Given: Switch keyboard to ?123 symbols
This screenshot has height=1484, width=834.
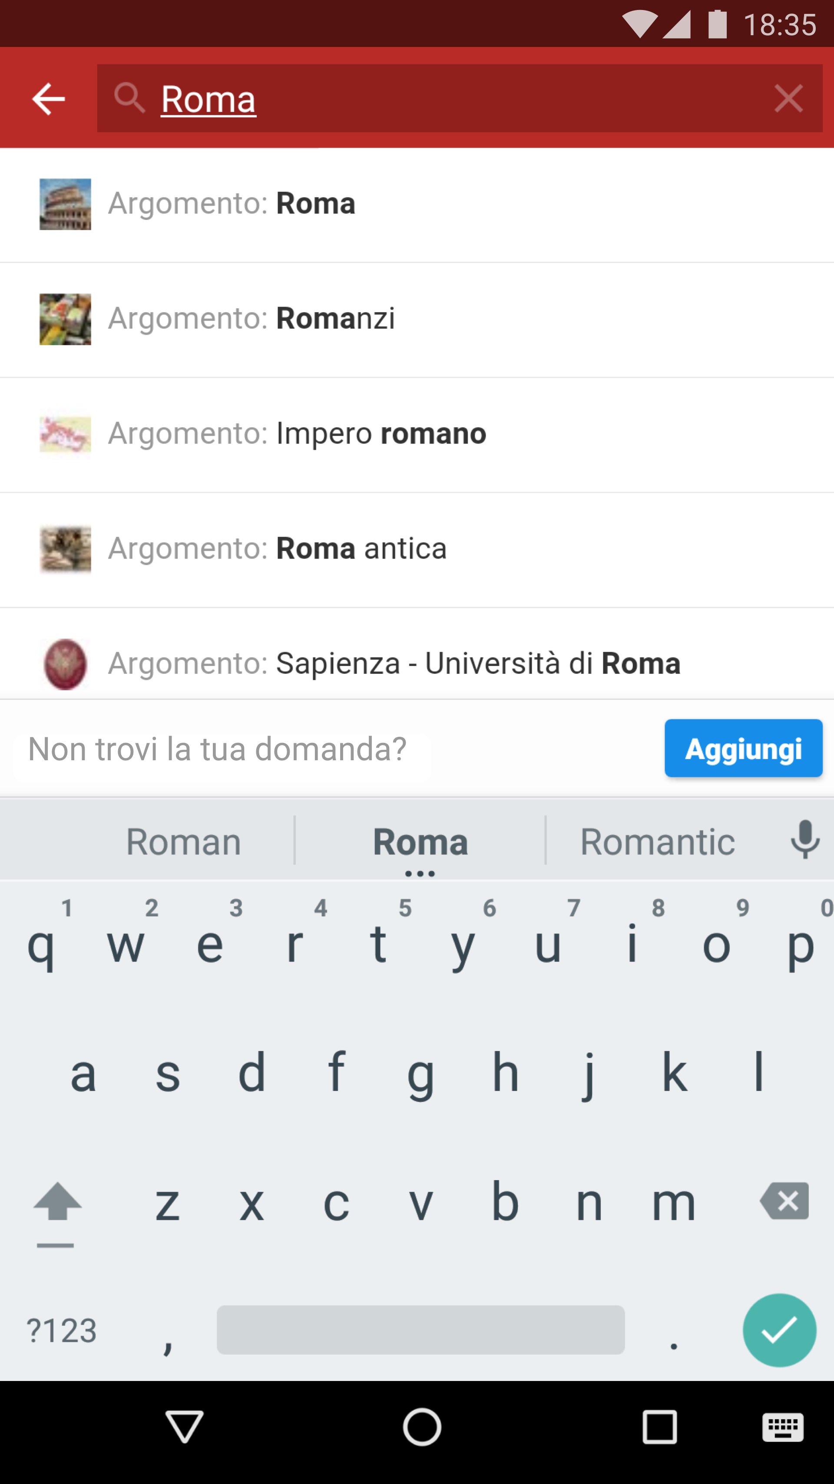Looking at the screenshot, I should click(x=62, y=1331).
